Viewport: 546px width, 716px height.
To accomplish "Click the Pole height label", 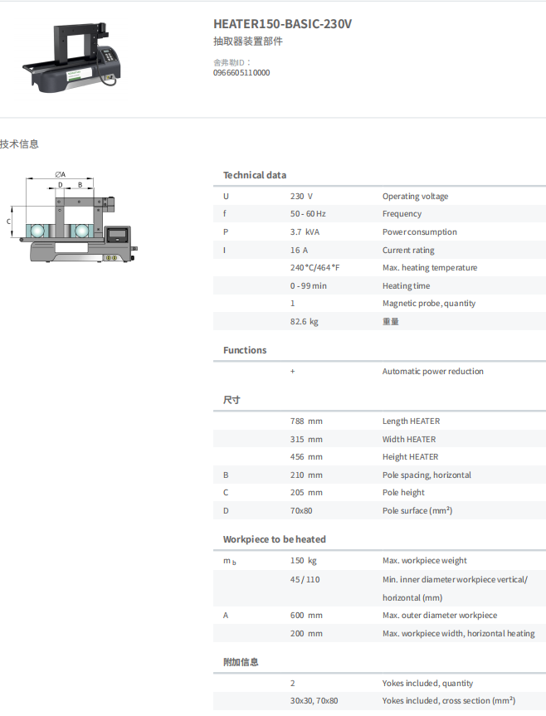I will click(403, 492).
